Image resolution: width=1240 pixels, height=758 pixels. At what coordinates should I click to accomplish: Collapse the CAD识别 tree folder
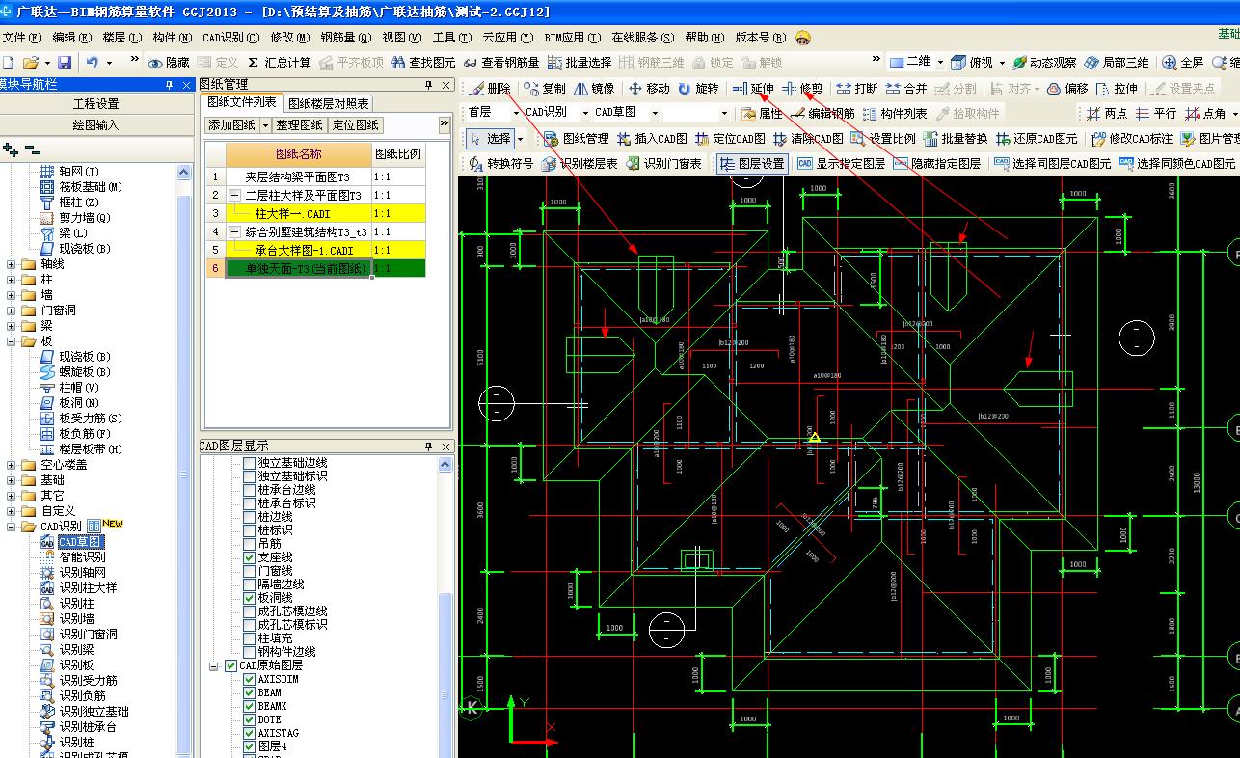[12, 527]
